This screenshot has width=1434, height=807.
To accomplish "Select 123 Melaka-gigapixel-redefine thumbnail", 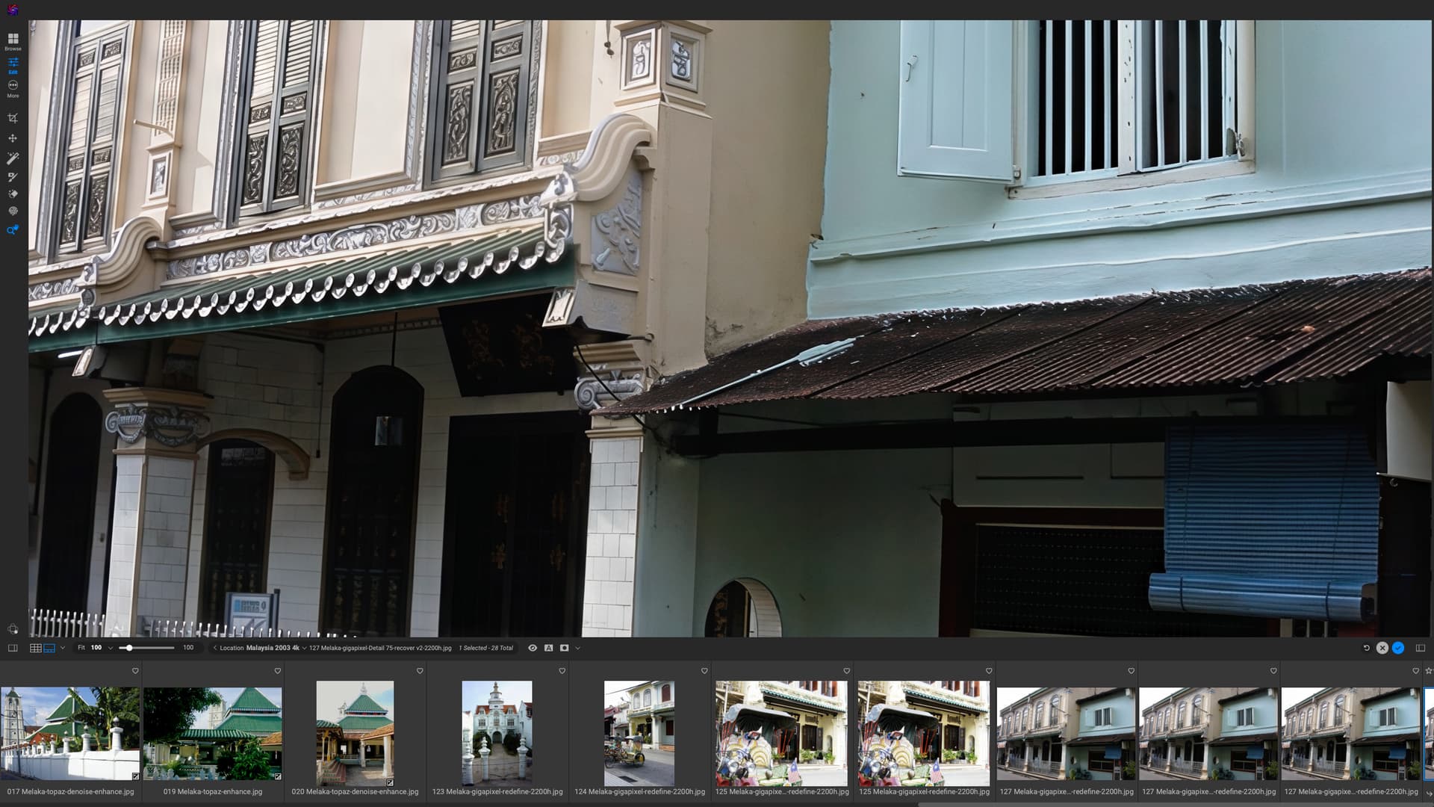I will 497,732.
